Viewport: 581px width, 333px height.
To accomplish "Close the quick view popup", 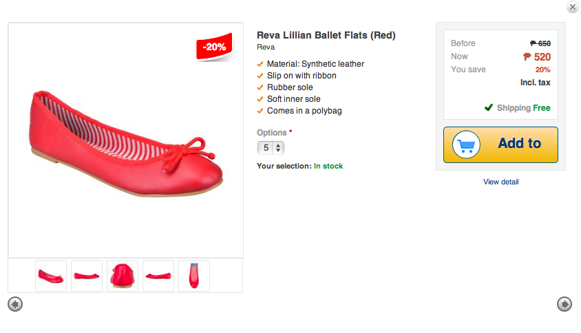I will [573, 7].
